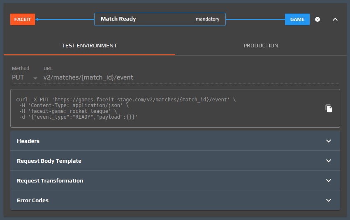Click the chevron on the Request Body Template row

pos(328,161)
